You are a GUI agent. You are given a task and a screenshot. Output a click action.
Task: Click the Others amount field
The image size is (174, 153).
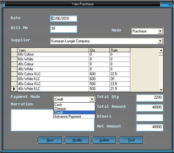(x=150, y=118)
